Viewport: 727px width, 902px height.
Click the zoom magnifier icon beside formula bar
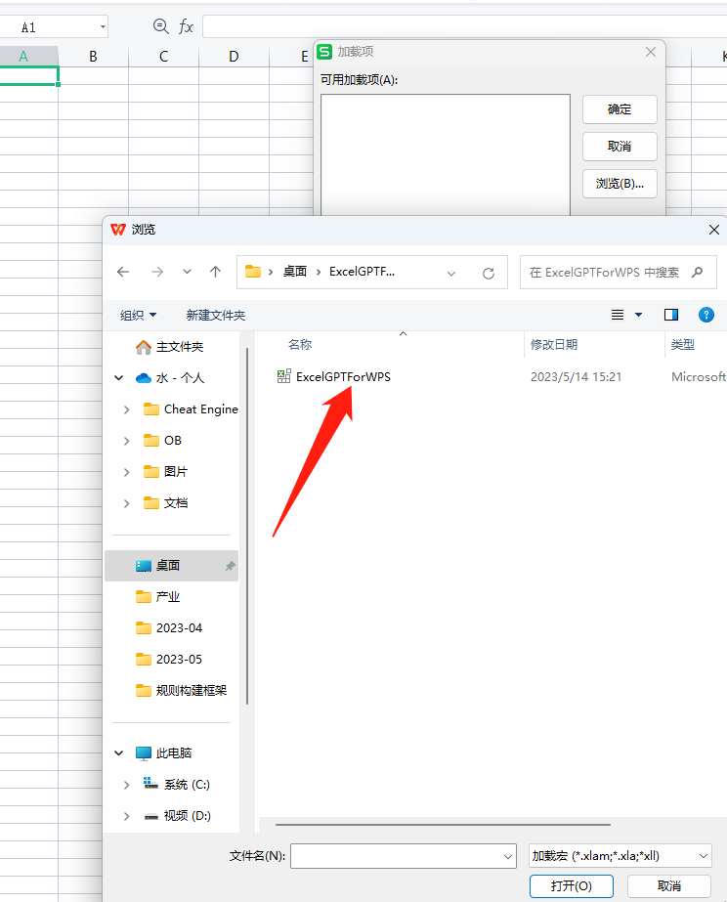click(161, 26)
